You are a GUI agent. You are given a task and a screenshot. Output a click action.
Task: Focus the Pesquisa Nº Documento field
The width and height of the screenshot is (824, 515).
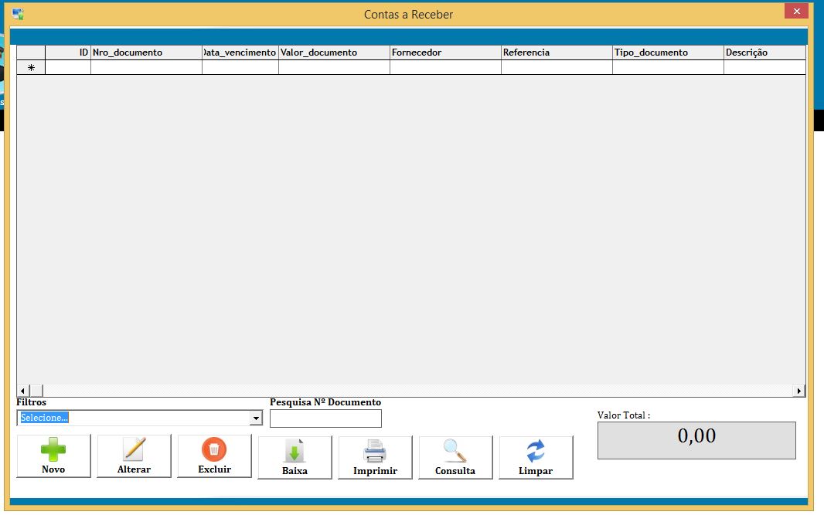(325, 418)
